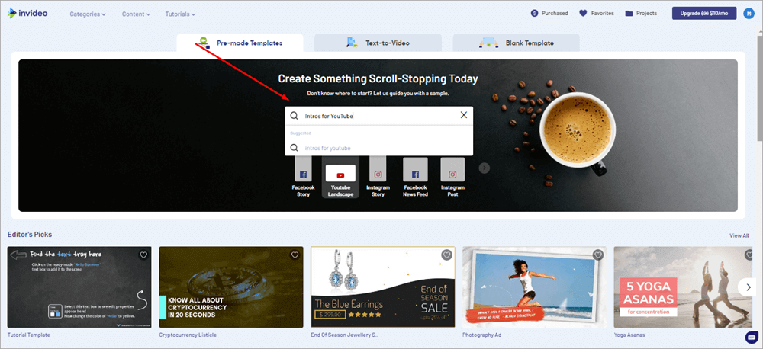Click the 'intros for youtube' search suggestion
Screen dimensions: 763x349
coord(327,148)
